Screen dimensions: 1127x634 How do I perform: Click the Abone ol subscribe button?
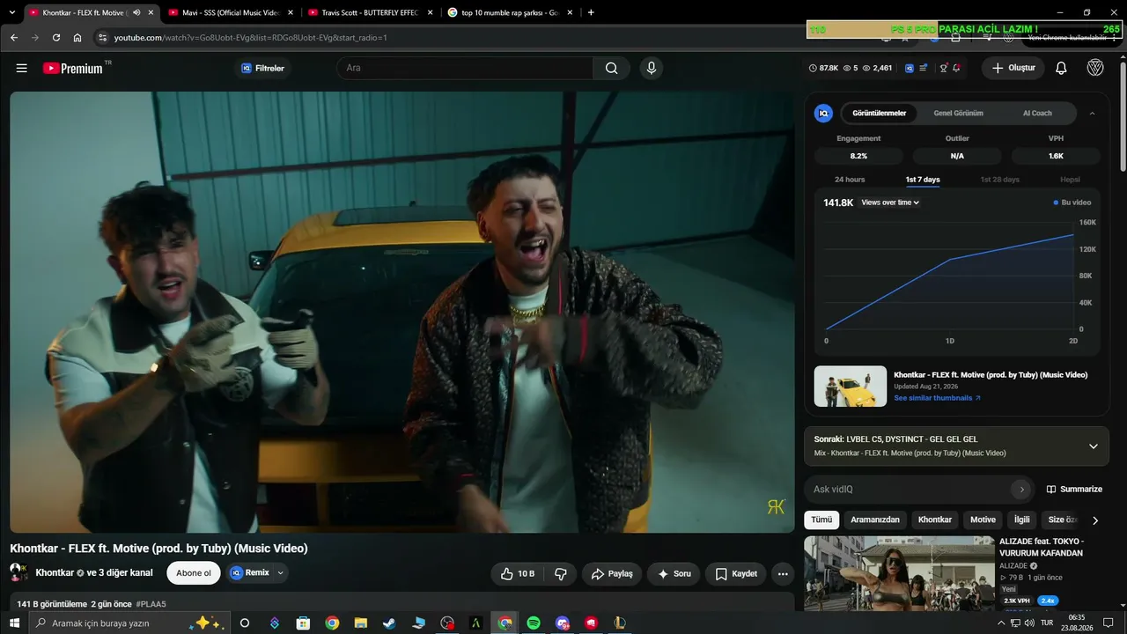click(194, 572)
